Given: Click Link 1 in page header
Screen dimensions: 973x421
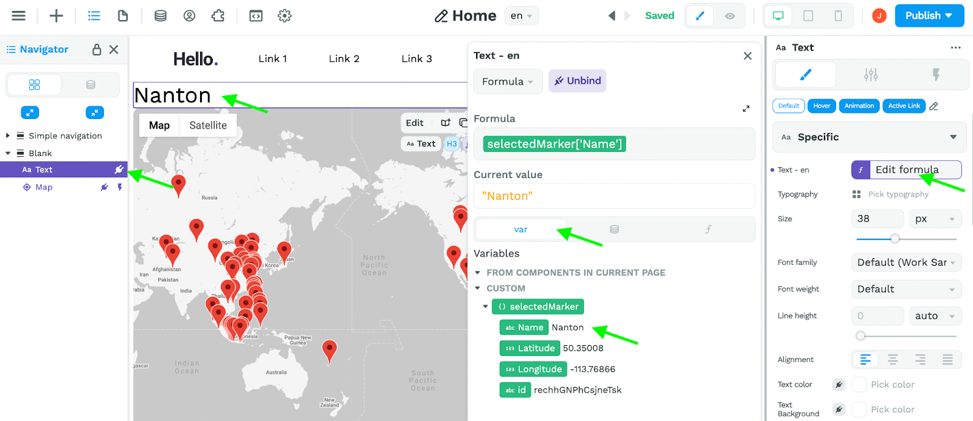Looking at the screenshot, I should click(x=272, y=58).
